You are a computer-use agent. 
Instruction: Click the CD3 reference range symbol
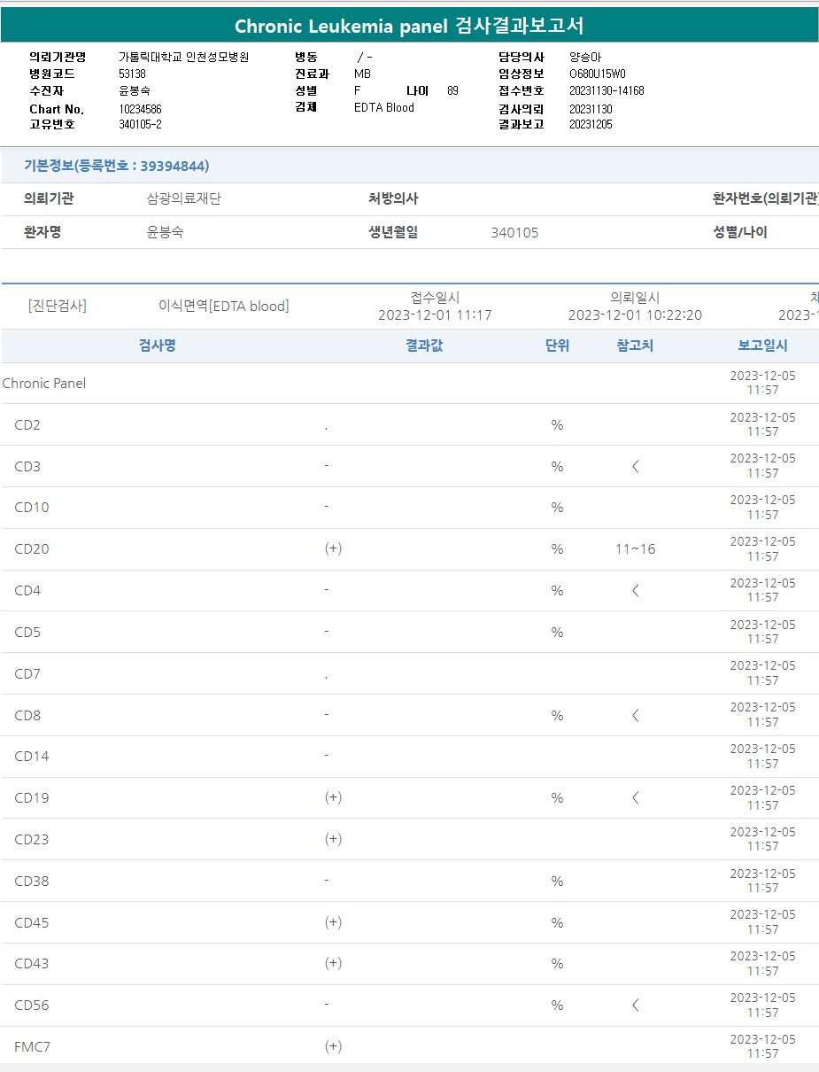[635, 467]
